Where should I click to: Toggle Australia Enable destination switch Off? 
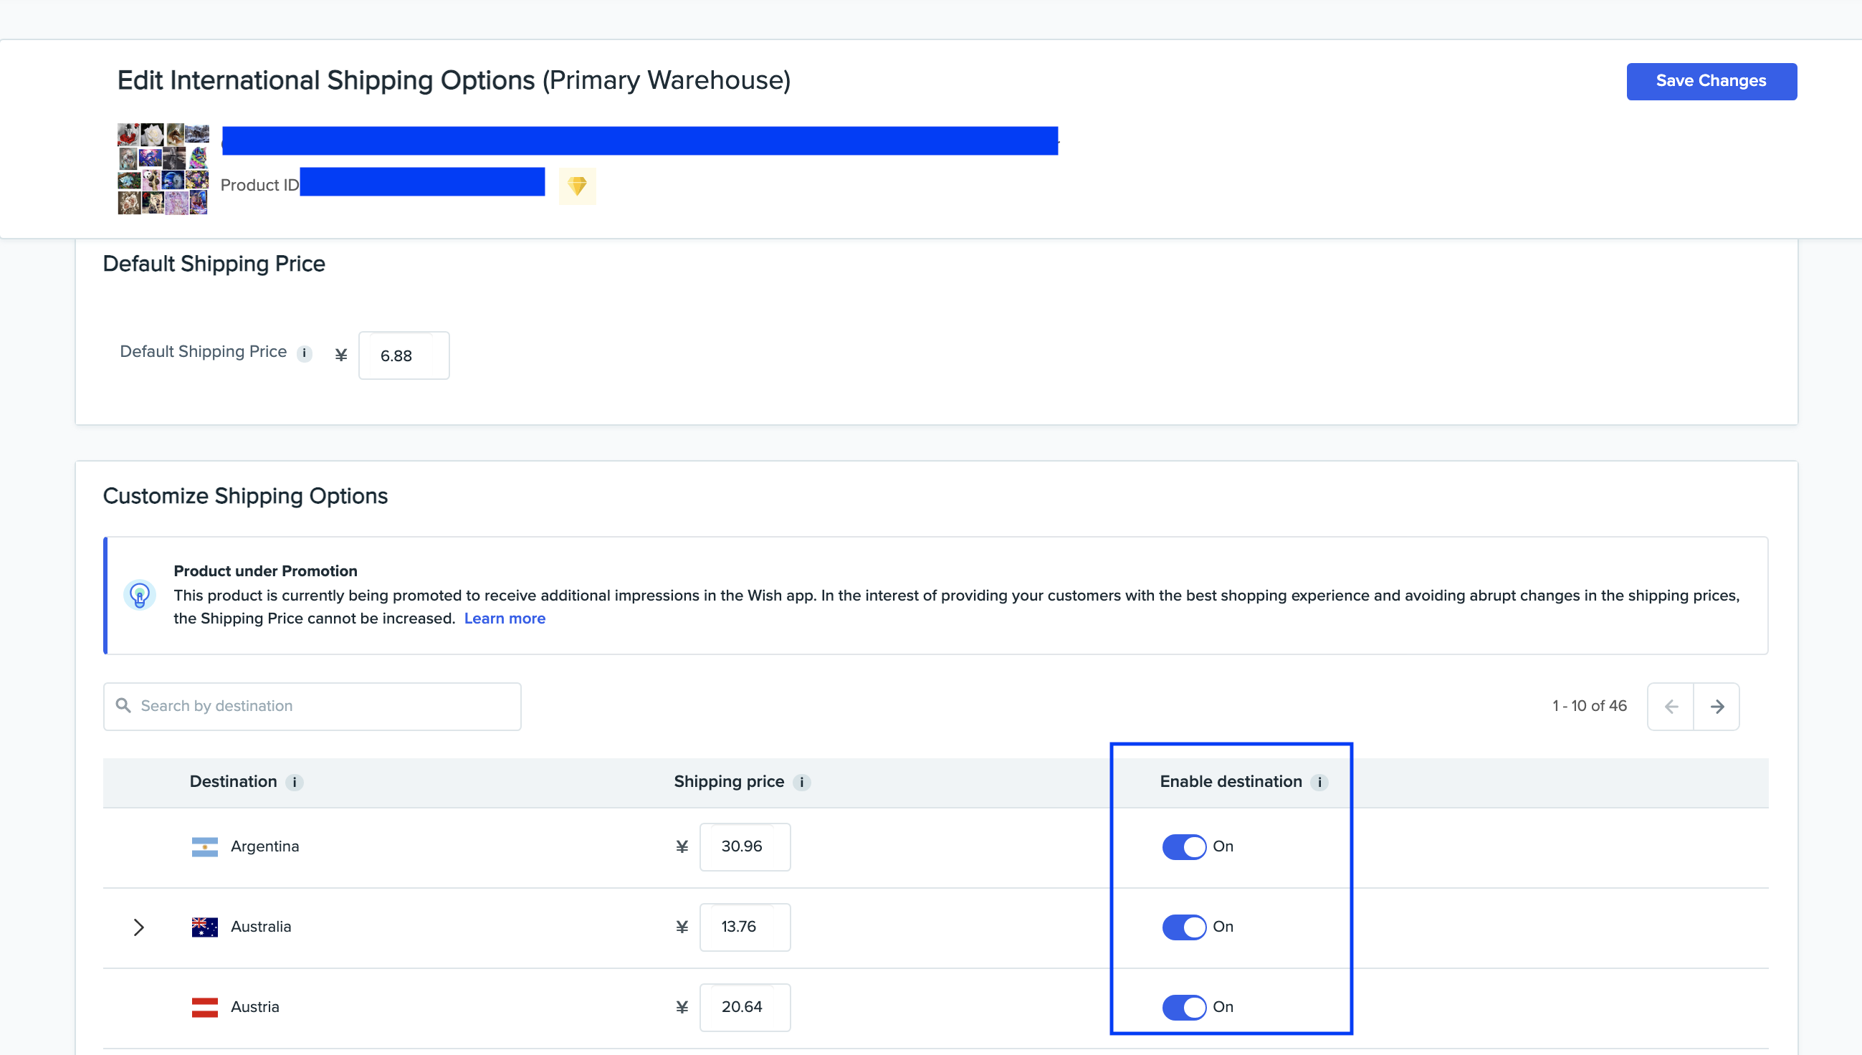pyautogui.click(x=1182, y=926)
